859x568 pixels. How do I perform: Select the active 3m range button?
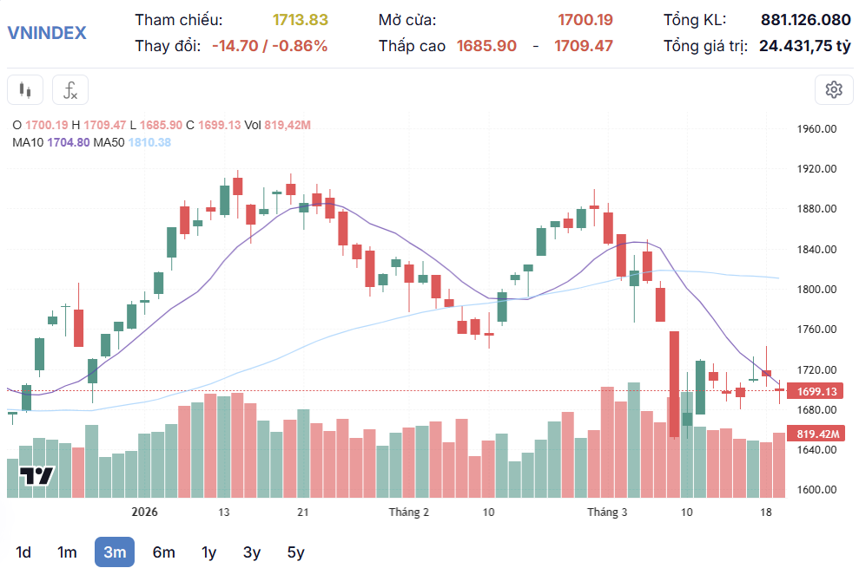(115, 552)
